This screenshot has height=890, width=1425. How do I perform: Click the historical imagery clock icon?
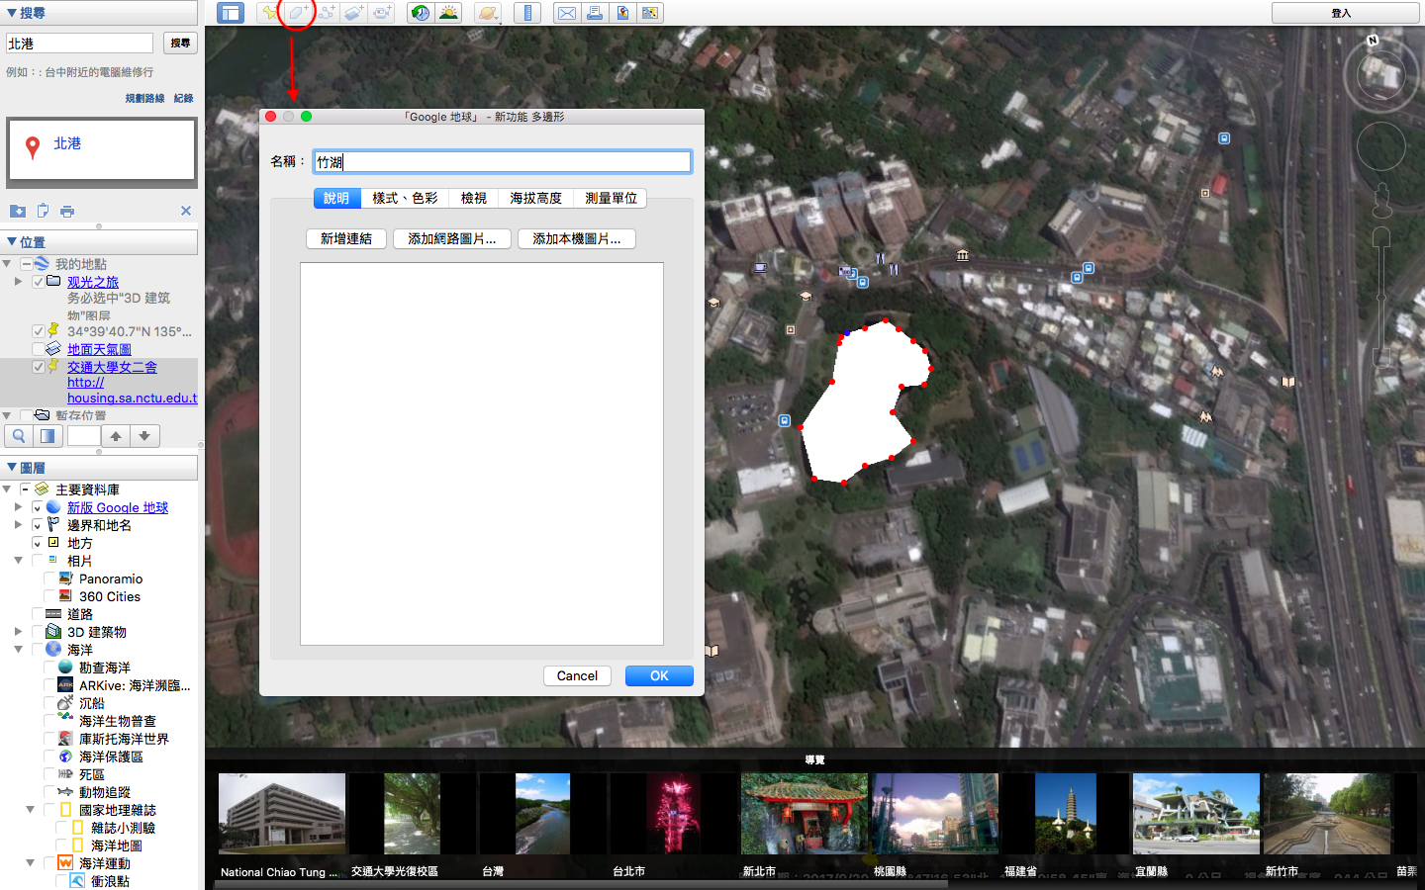point(421,13)
